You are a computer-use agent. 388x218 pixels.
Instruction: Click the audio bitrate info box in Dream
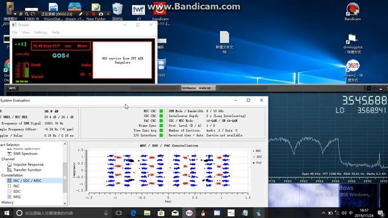[x=61, y=46]
